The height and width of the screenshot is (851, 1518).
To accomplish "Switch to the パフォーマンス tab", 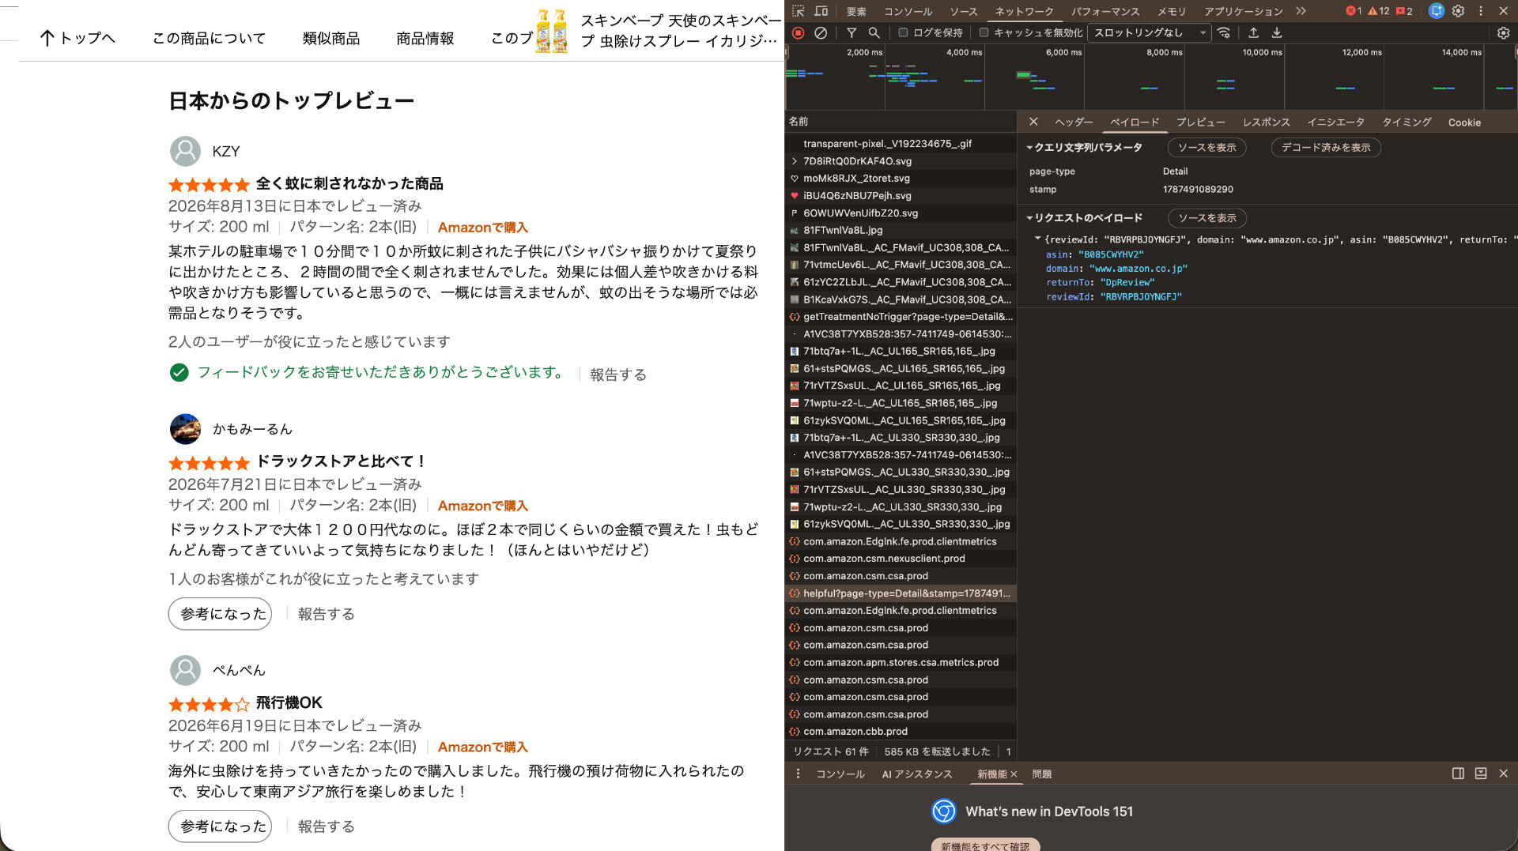I will pos(1105,11).
